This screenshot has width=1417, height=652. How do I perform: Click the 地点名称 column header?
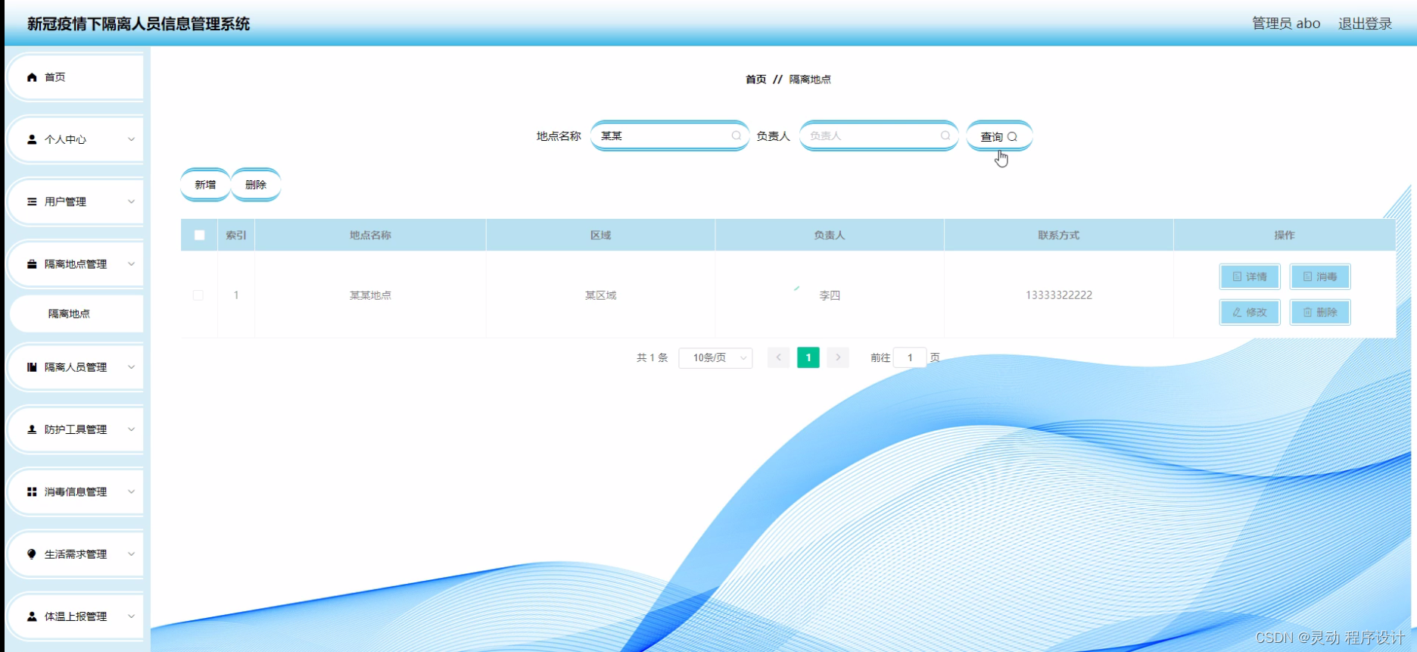370,236
